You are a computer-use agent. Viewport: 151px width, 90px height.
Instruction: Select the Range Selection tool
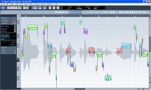click(8, 8)
